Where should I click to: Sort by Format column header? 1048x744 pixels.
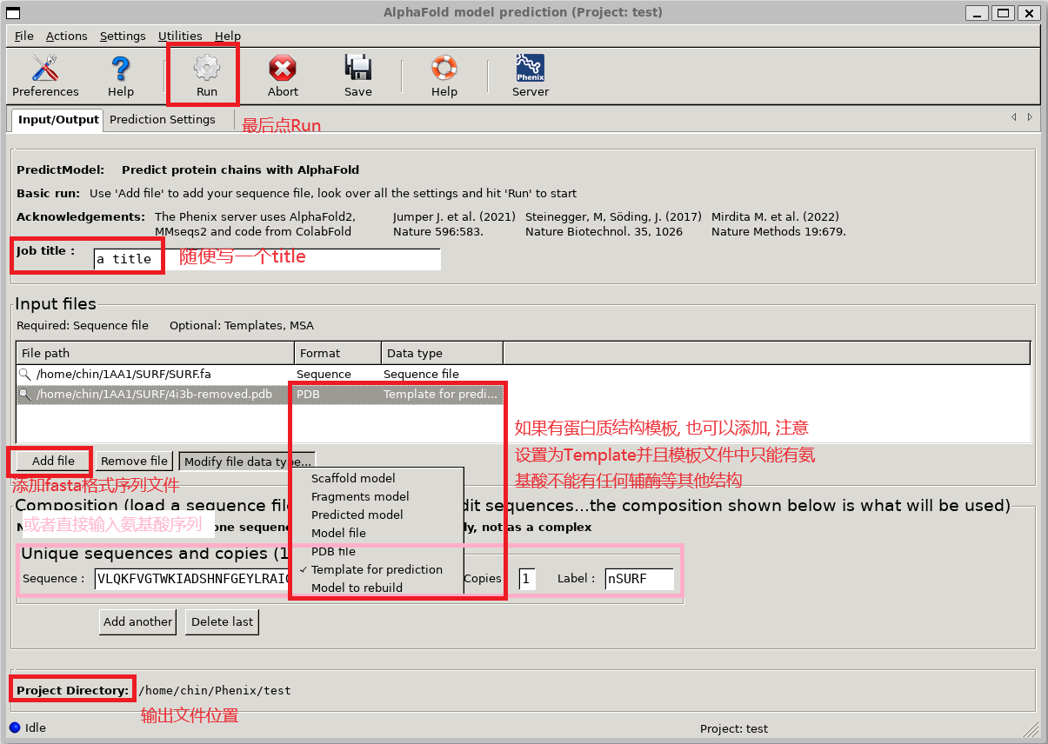click(338, 353)
